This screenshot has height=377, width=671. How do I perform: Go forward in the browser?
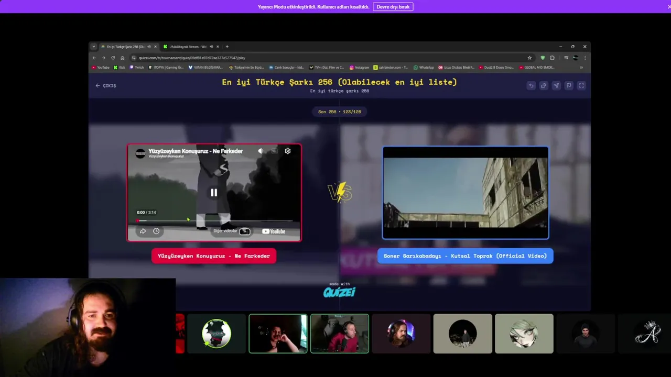(103, 58)
